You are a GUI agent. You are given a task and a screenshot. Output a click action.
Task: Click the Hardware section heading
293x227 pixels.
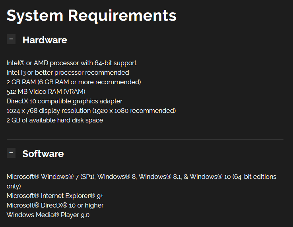click(45, 40)
